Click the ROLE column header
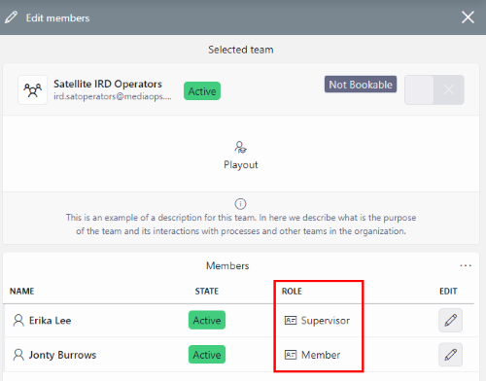Image resolution: width=486 pixels, height=381 pixels. coord(292,291)
